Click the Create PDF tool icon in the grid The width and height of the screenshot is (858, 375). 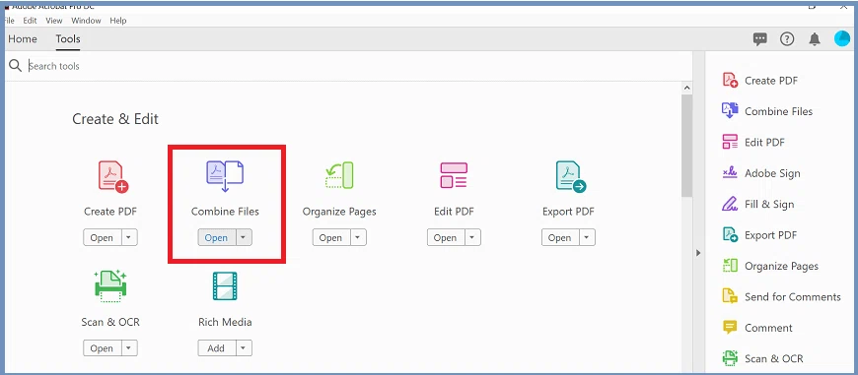pos(113,177)
